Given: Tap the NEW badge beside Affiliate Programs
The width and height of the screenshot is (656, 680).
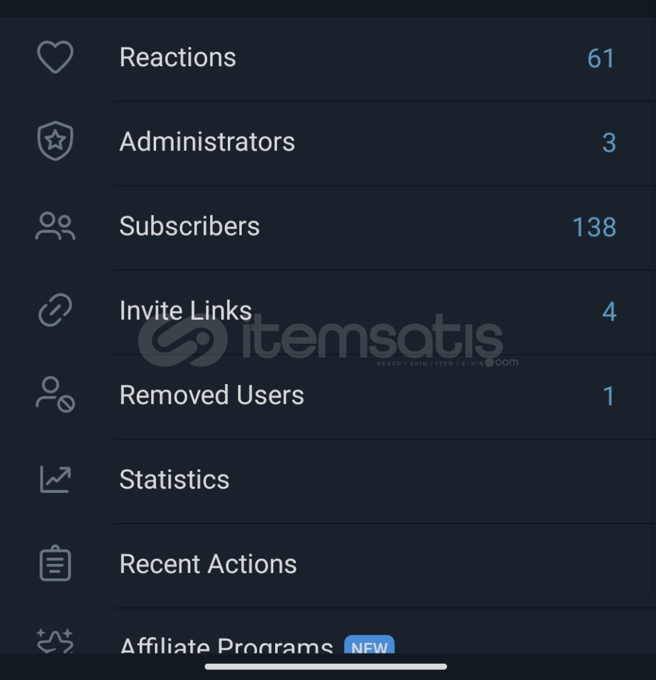Looking at the screenshot, I should coord(369,645).
